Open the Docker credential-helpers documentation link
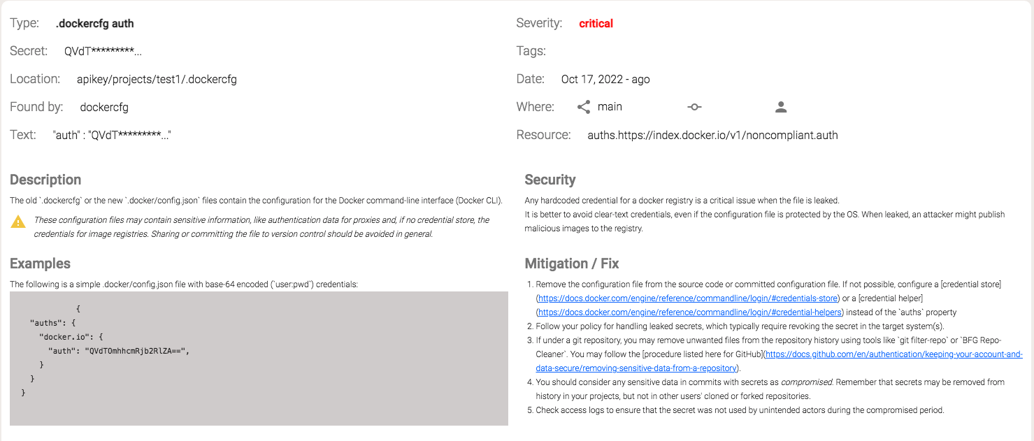 coord(689,312)
